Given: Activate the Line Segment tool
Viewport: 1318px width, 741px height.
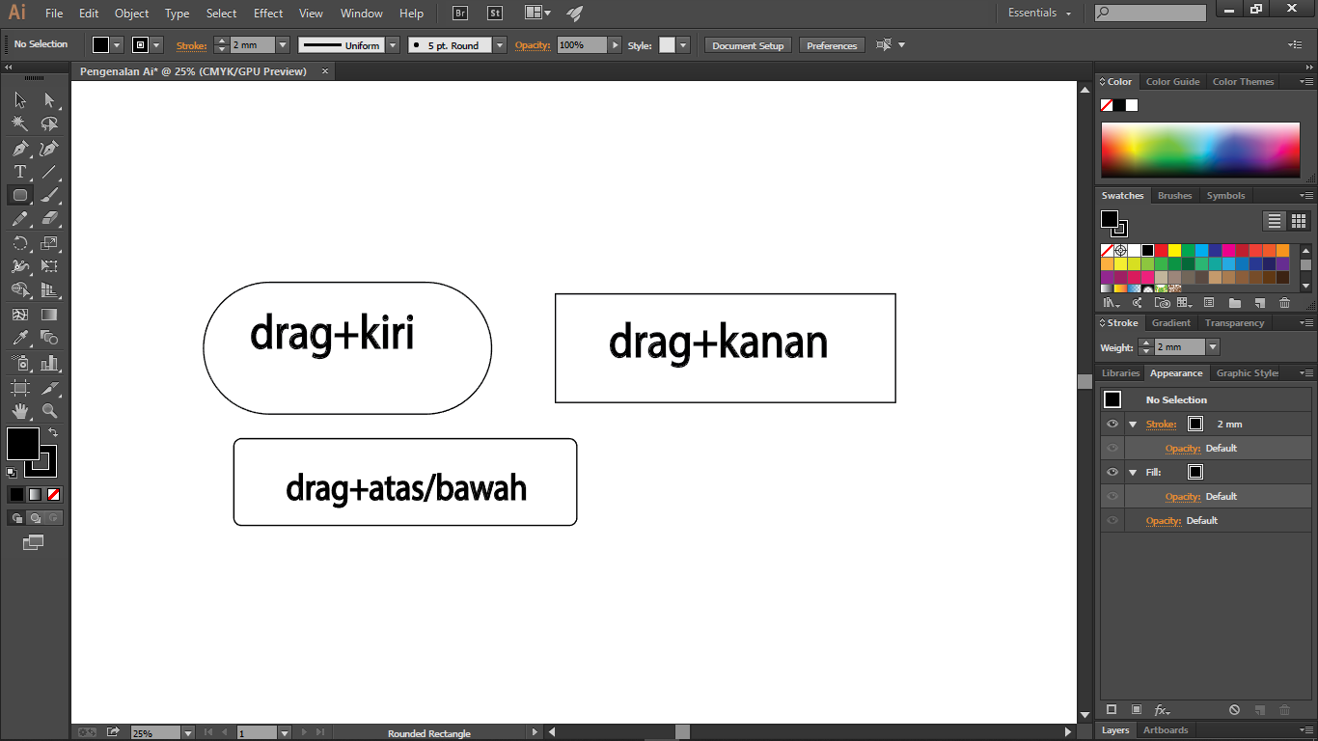Looking at the screenshot, I should [49, 172].
